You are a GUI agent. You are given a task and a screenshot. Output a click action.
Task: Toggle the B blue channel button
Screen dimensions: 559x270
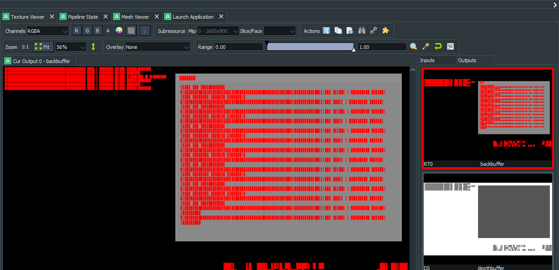(x=97, y=31)
